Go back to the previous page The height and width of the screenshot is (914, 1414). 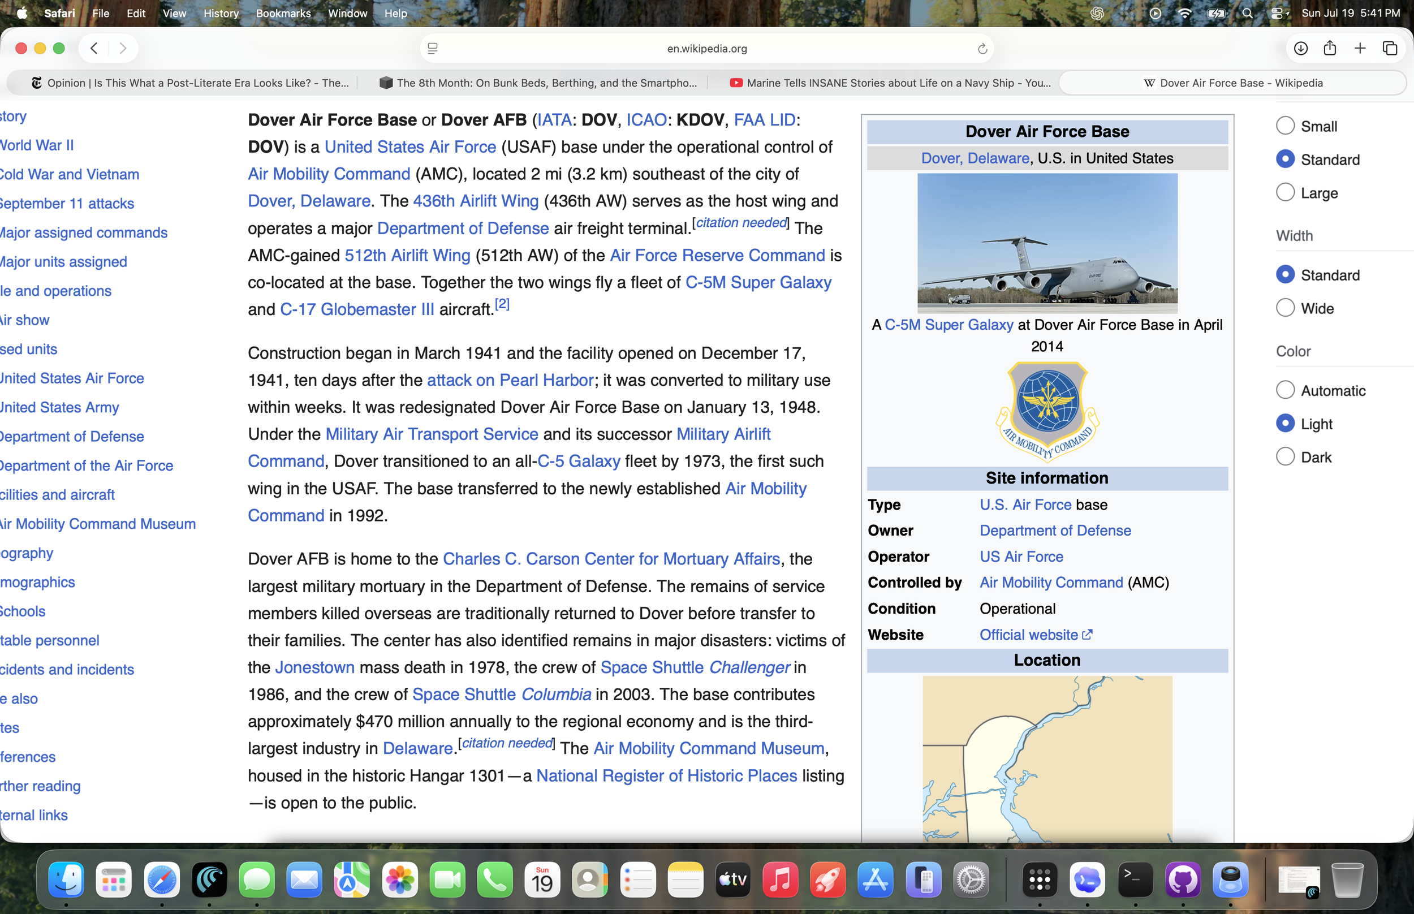[94, 48]
